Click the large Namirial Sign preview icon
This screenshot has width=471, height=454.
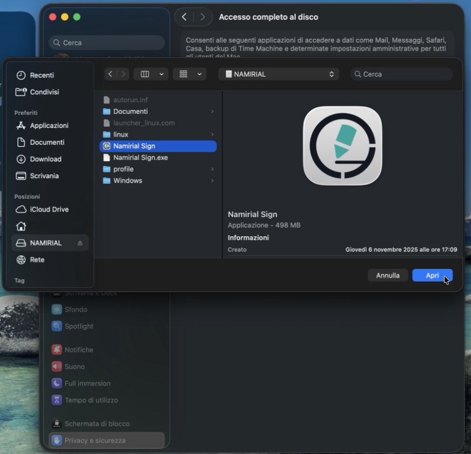pos(342,146)
